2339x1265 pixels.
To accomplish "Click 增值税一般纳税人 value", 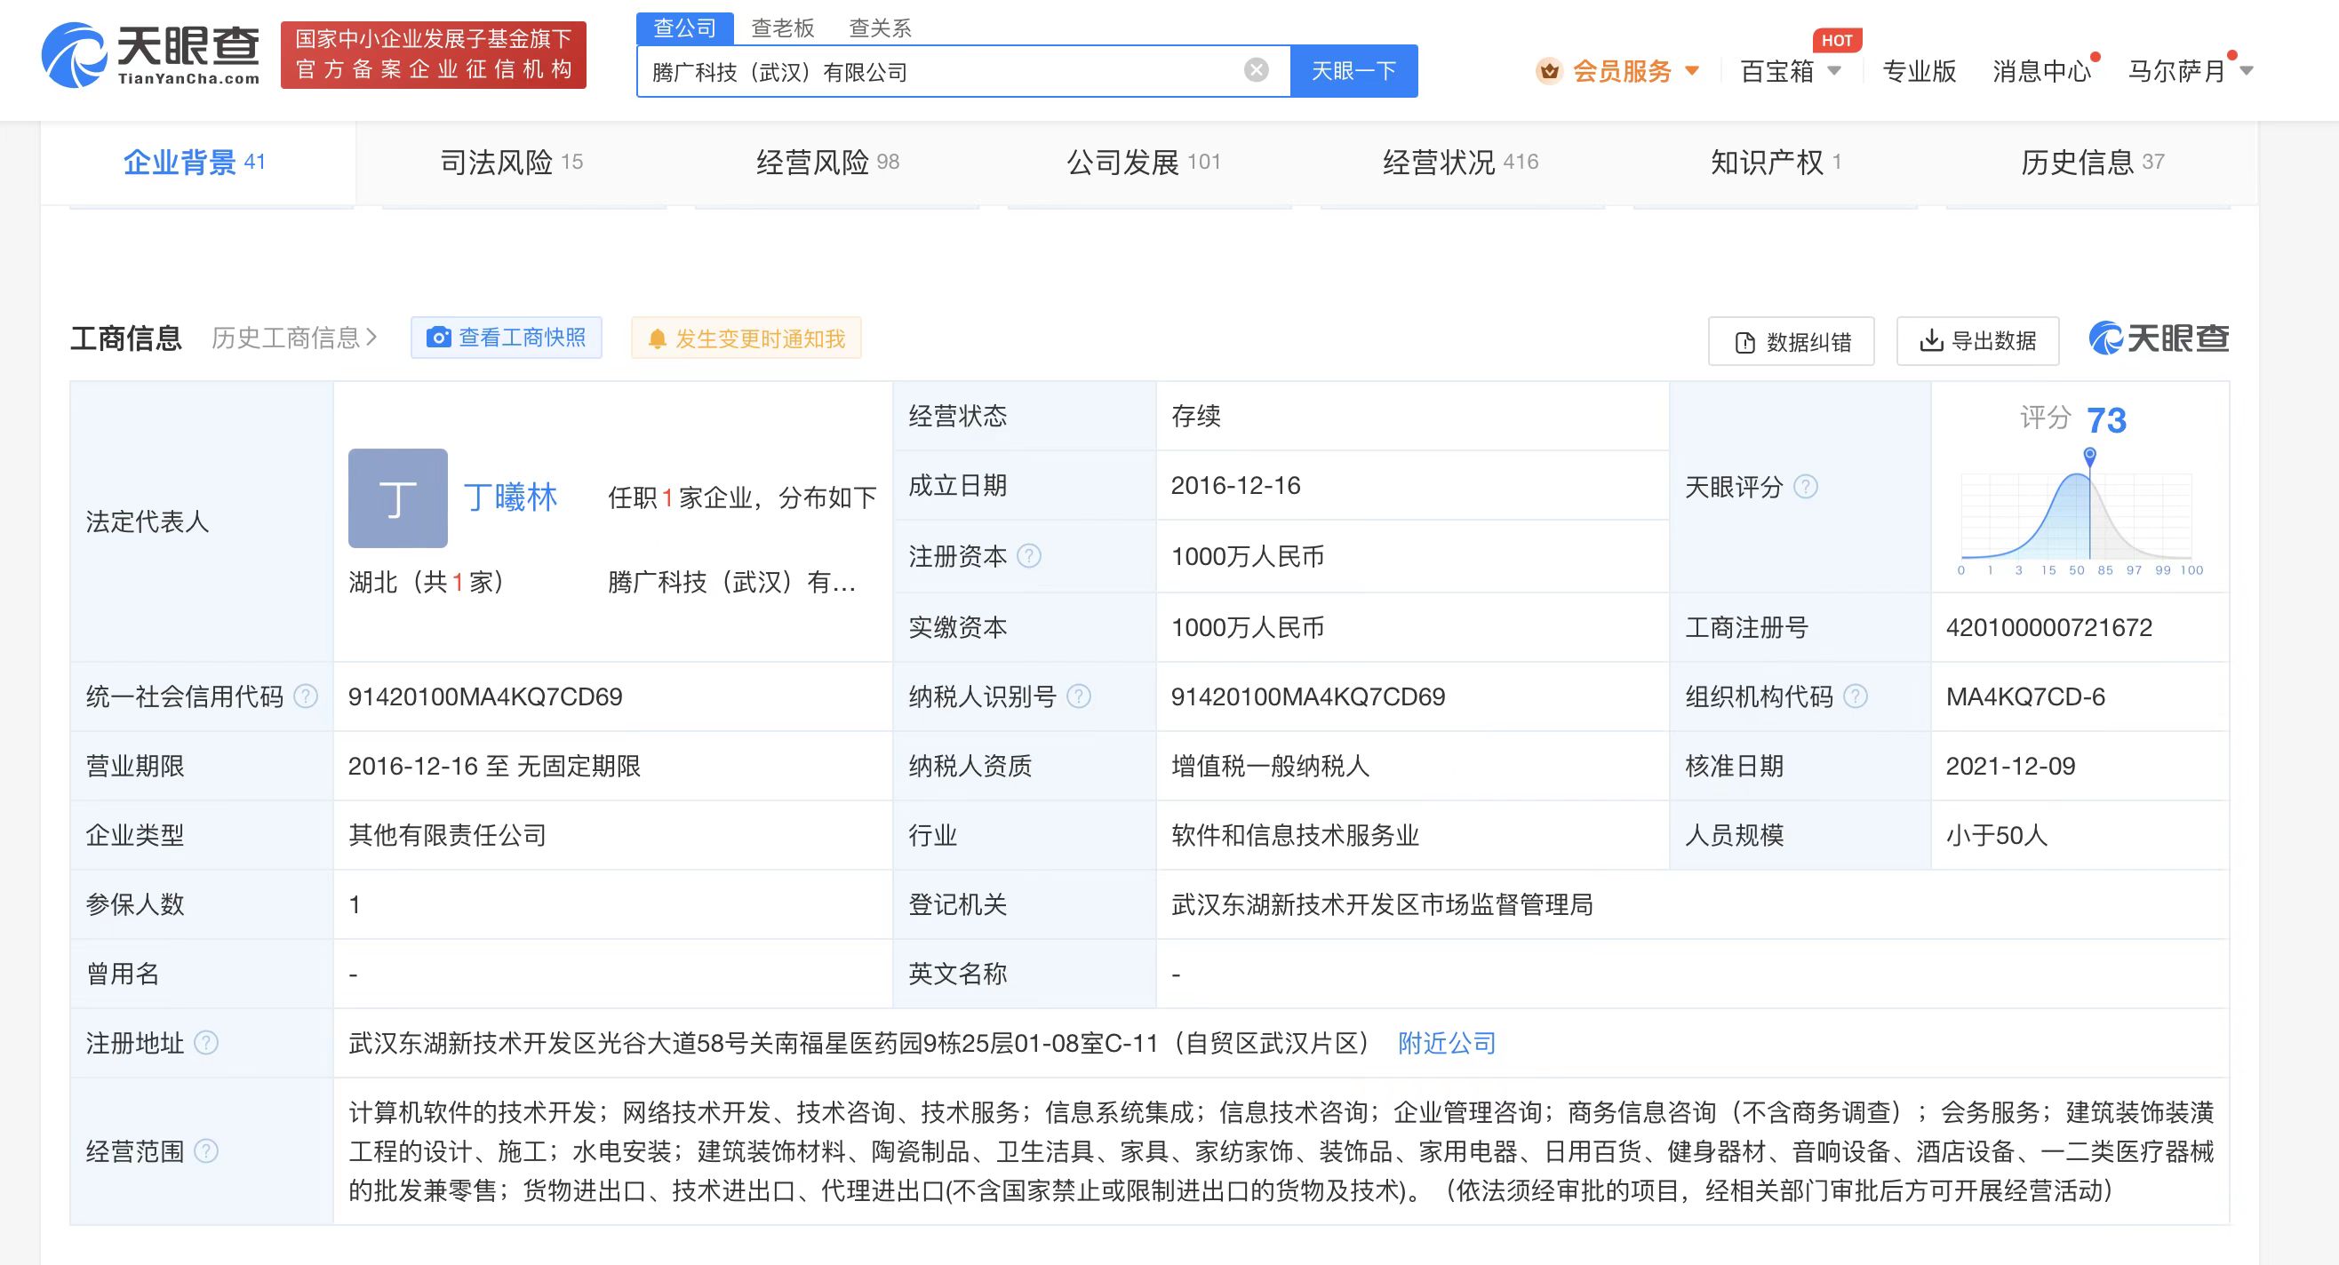I will coord(1269,766).
